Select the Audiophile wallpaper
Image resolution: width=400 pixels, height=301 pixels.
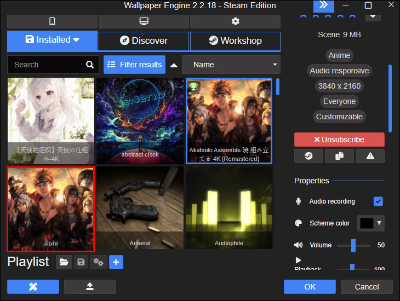click(229, 208)
